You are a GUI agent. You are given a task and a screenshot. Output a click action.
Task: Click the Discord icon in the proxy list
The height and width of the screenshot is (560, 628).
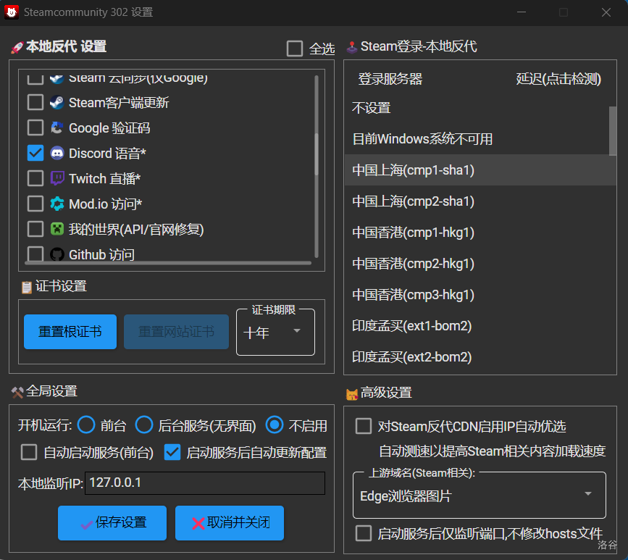coord(57,154)
